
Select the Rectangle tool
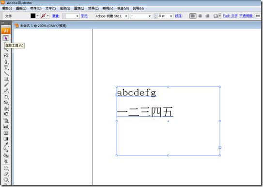click(x=6, y=79)
